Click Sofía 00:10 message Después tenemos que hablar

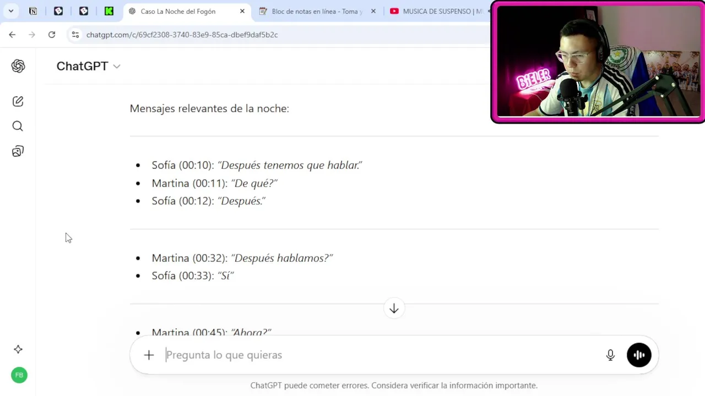coord(257,165)
